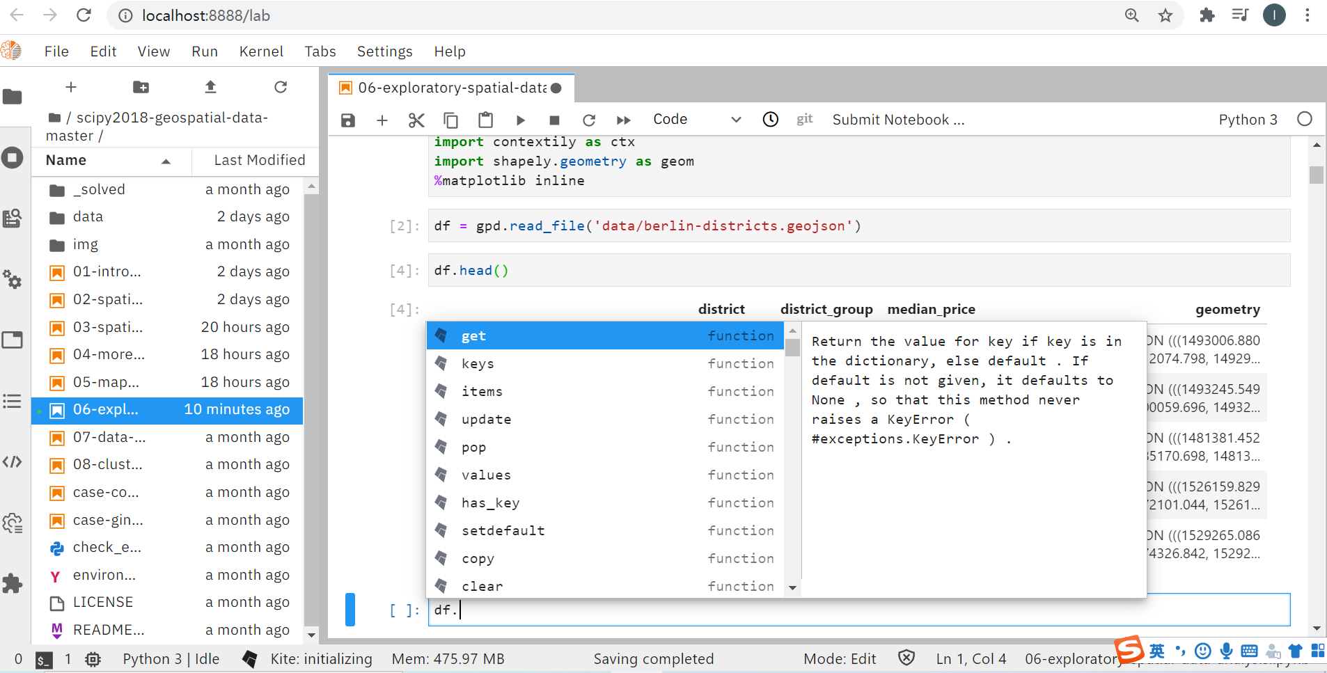The width and height of the screenshot is (1327, 673).
Task: Open the extension manager puzzle icon
Action: coord(13,583)
